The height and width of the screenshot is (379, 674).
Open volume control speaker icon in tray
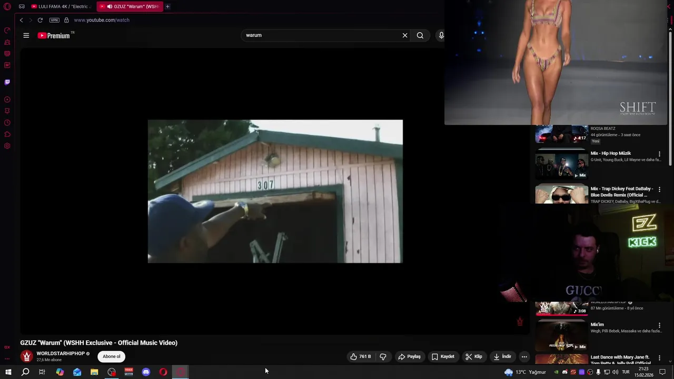pos(615,372)
